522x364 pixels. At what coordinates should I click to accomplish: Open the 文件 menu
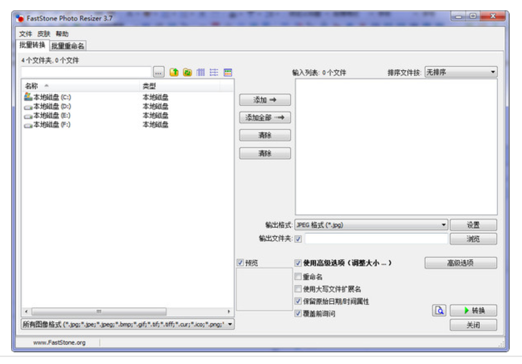point(26,34)
